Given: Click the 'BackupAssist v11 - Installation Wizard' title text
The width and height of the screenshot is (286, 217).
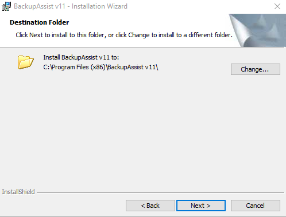Looking at the screenshot, I should (x=71, y=6).
